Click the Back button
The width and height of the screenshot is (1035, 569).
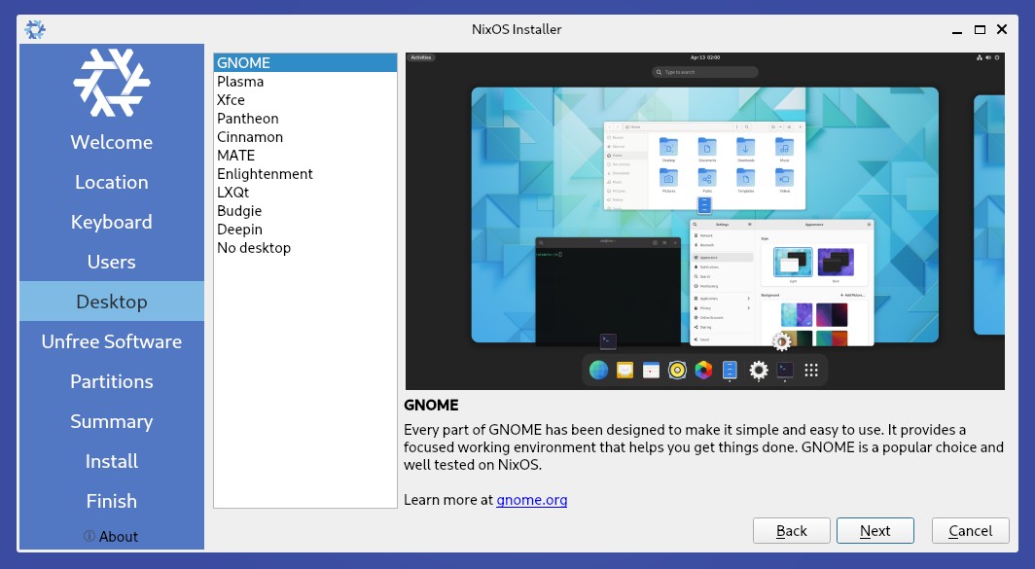pos(792,531)
